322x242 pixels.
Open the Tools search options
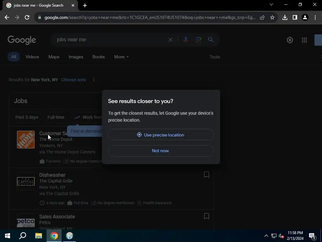[x=214, y=57]
